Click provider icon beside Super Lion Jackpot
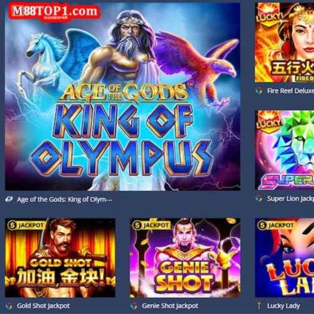Viewport: 314px width, 314px height. point(259,198)
